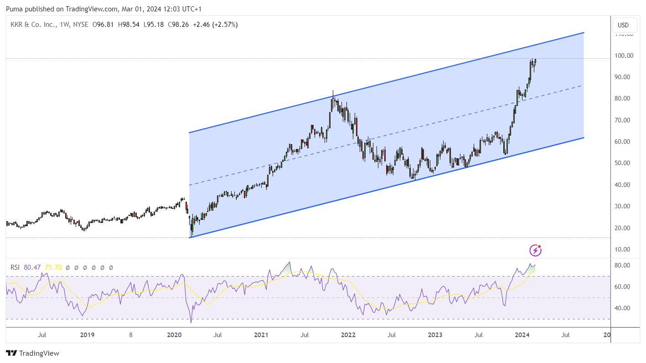Select the RSI indicator label
The height and width of the screenshot is (363, 646).
tap(16, 267)
